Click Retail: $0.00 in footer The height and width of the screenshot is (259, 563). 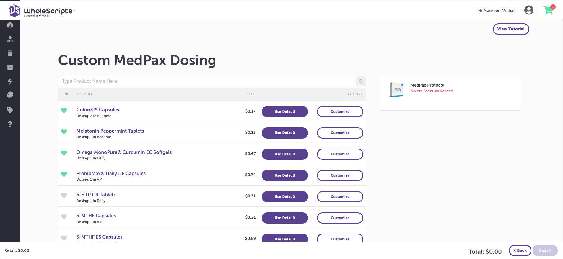[x=17, y=250]
